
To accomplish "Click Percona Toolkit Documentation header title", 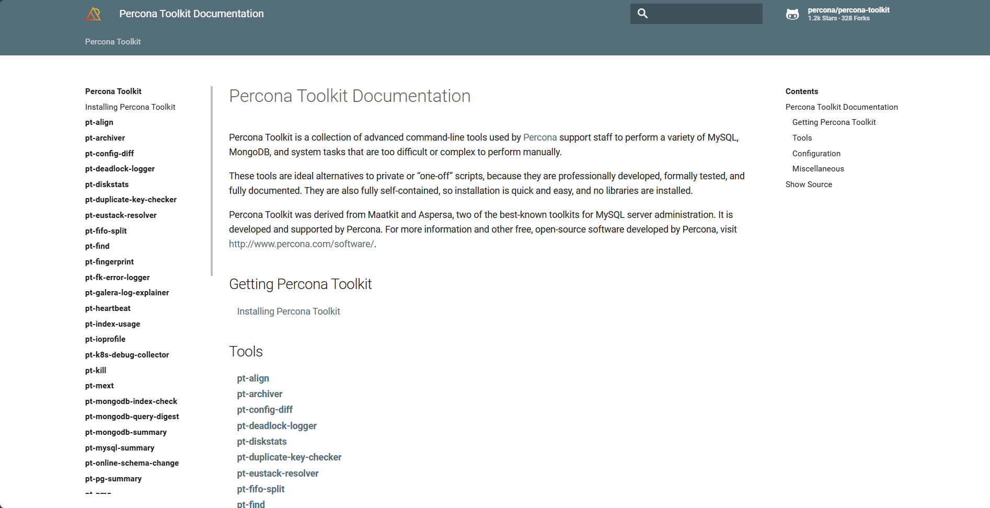I will (x=191, y=14).
